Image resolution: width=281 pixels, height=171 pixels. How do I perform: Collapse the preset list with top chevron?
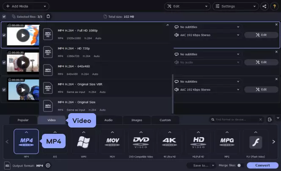click(x=168, y=25)
